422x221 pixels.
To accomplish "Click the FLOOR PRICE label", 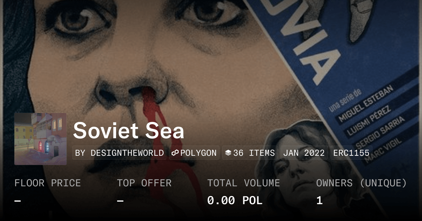I will [47, 183].
